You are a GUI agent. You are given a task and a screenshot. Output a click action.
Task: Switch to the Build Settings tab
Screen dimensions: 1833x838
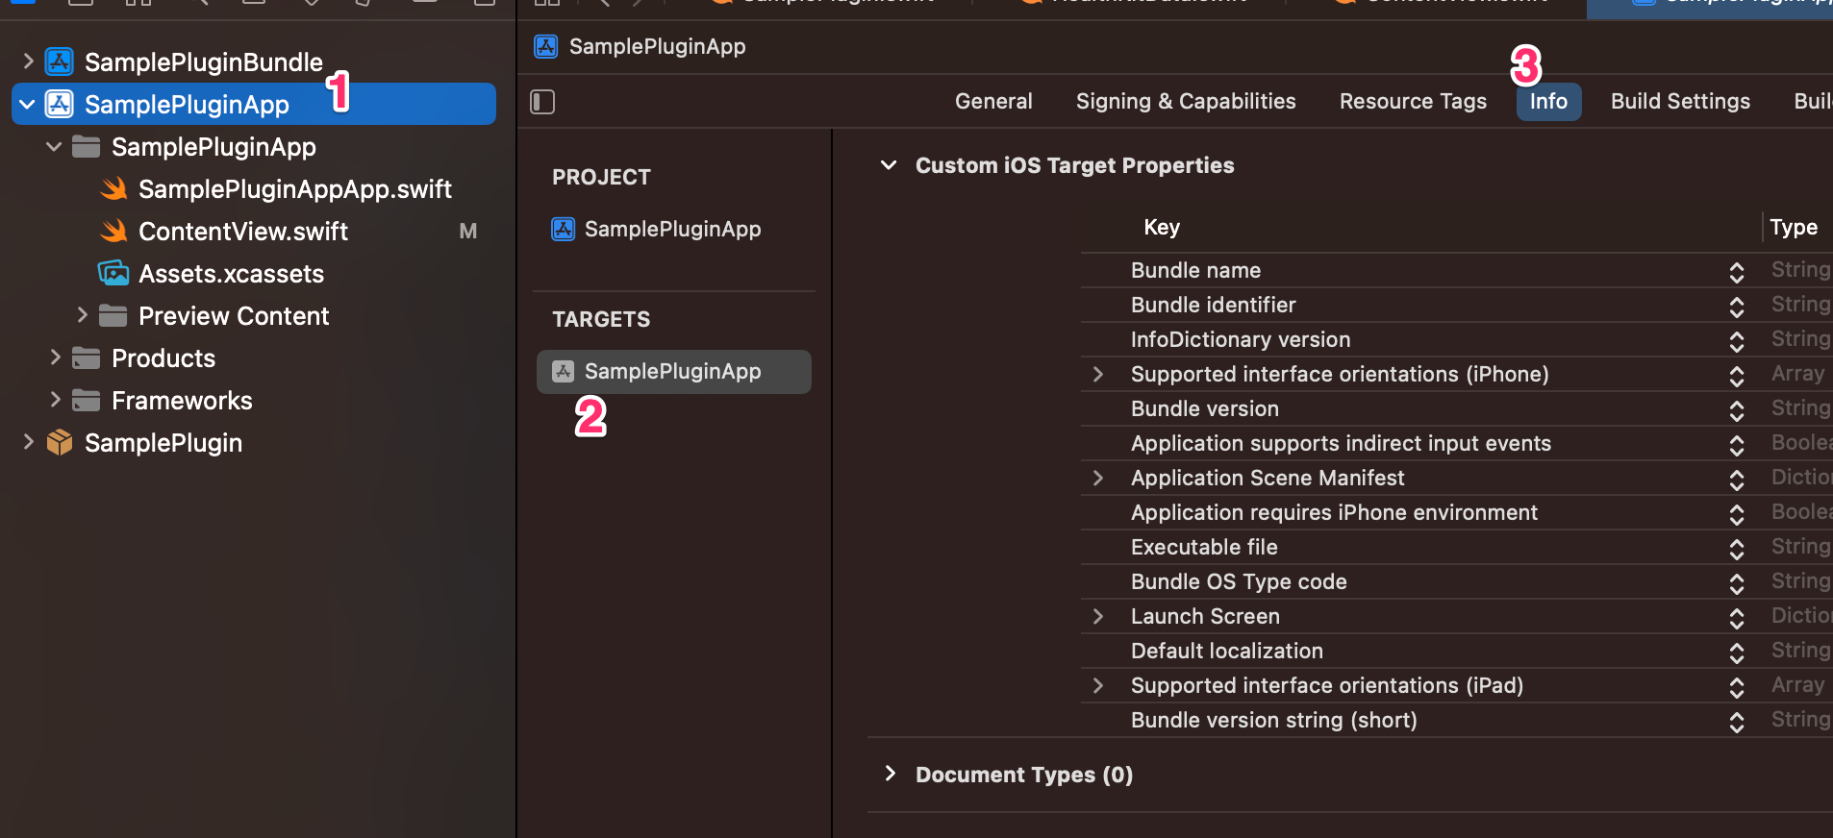point(1680,102)
